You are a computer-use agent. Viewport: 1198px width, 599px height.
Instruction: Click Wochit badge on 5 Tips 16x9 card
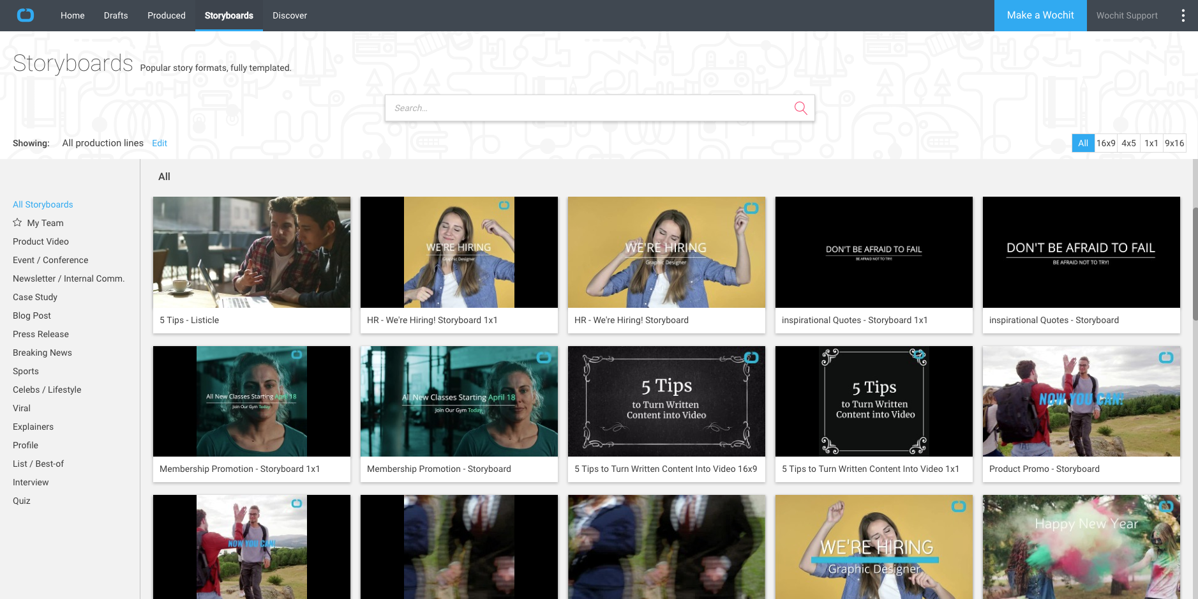[751, 358]
